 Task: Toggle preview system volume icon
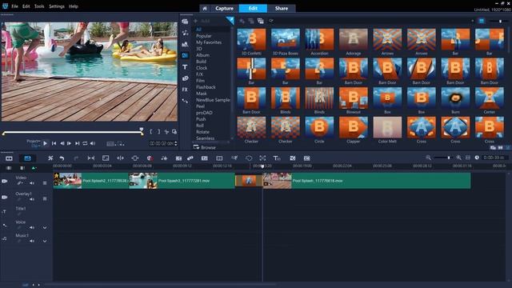point(93,143)
